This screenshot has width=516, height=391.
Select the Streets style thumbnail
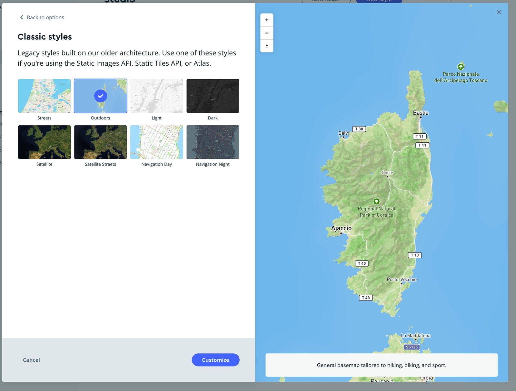(x=45, y=96)
